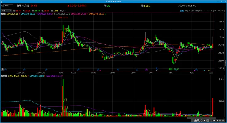The height and width of the screenshot is (123, 227).
Task: Select the 15-minute timeframe button
Action: pos(215,11)
